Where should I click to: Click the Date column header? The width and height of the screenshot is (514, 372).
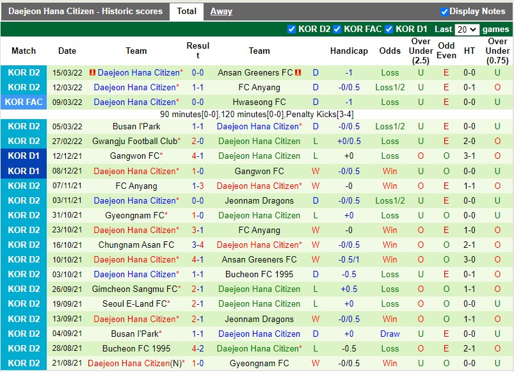[67, 51]
